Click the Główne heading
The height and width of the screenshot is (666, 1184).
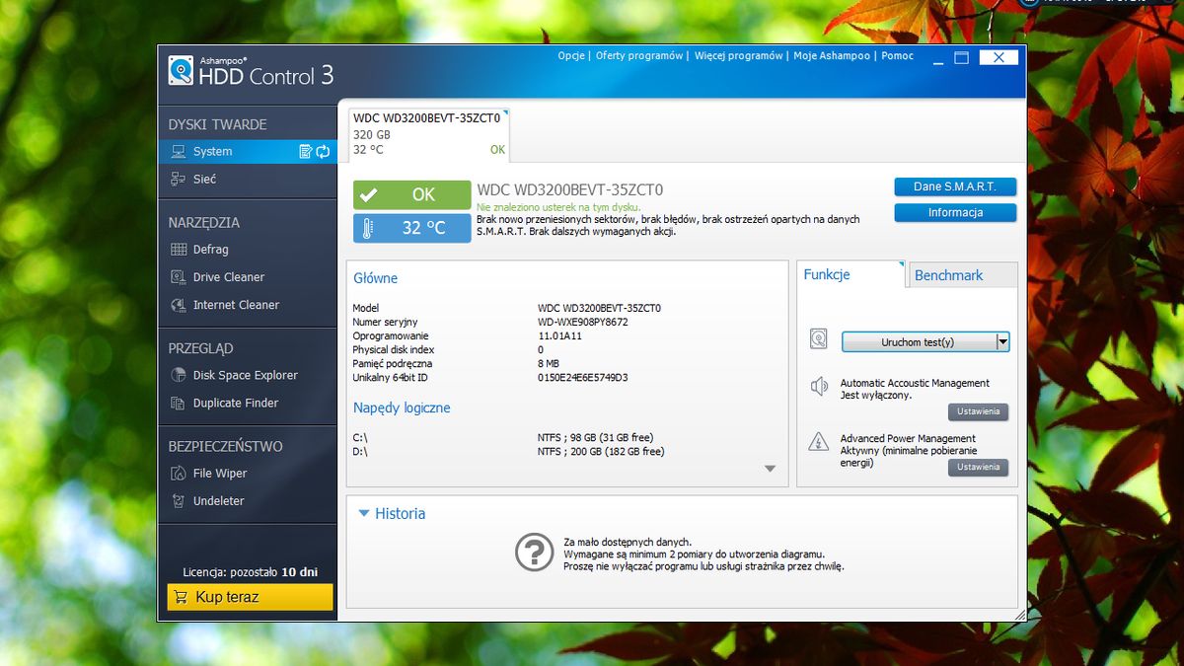pyautogui.click(x=376, y=278)
